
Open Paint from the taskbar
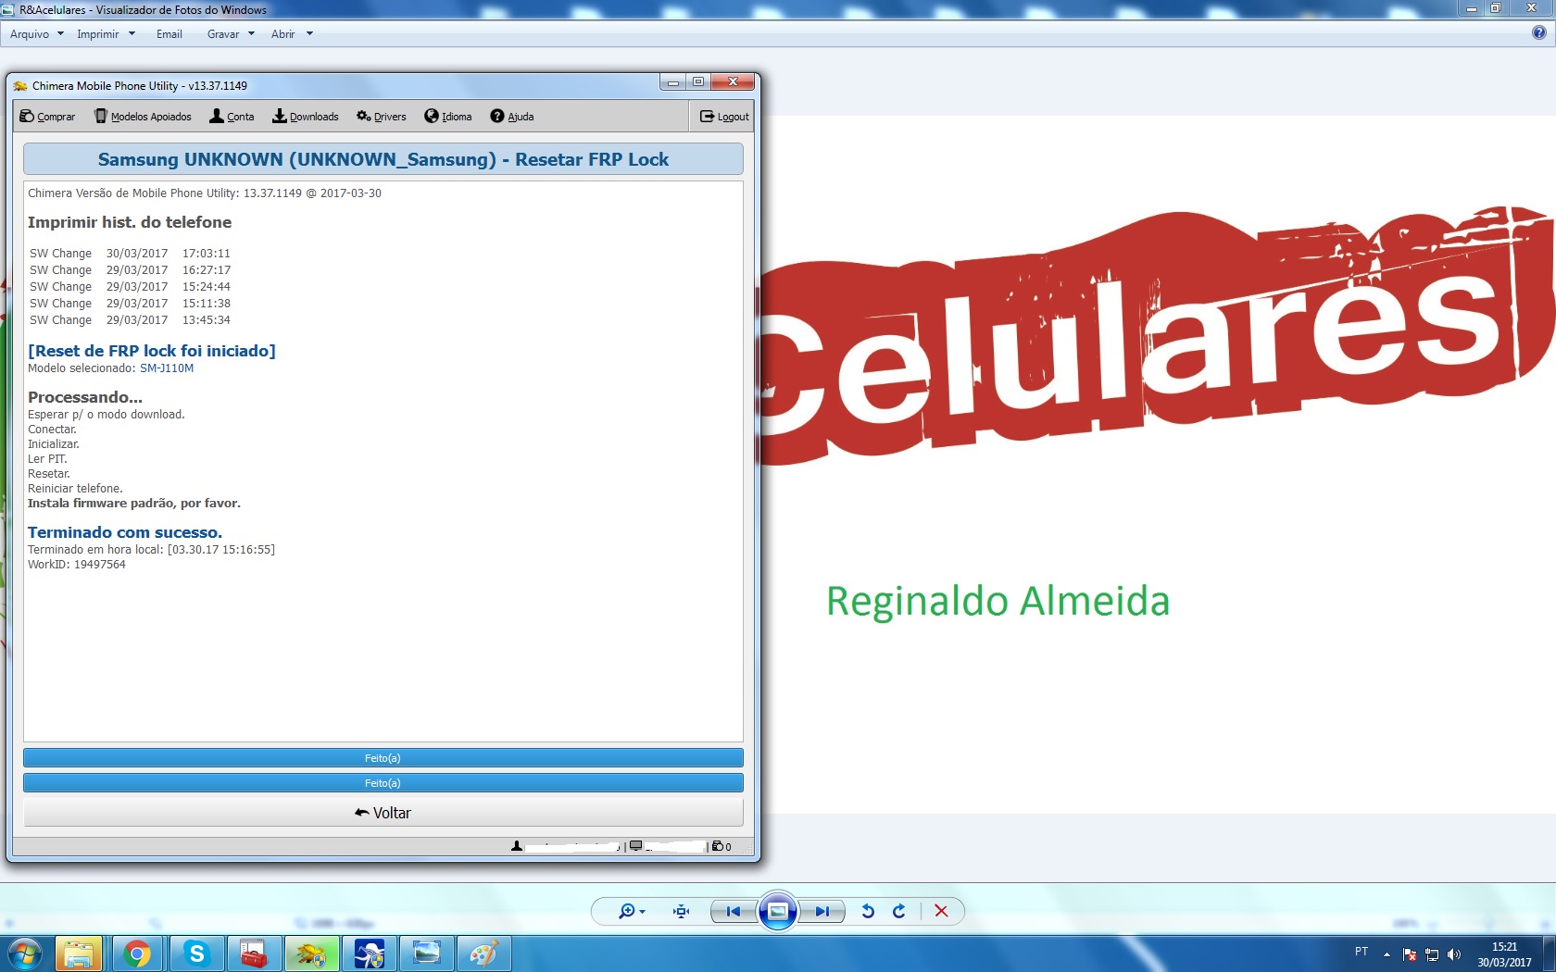(x=483, y=953)
